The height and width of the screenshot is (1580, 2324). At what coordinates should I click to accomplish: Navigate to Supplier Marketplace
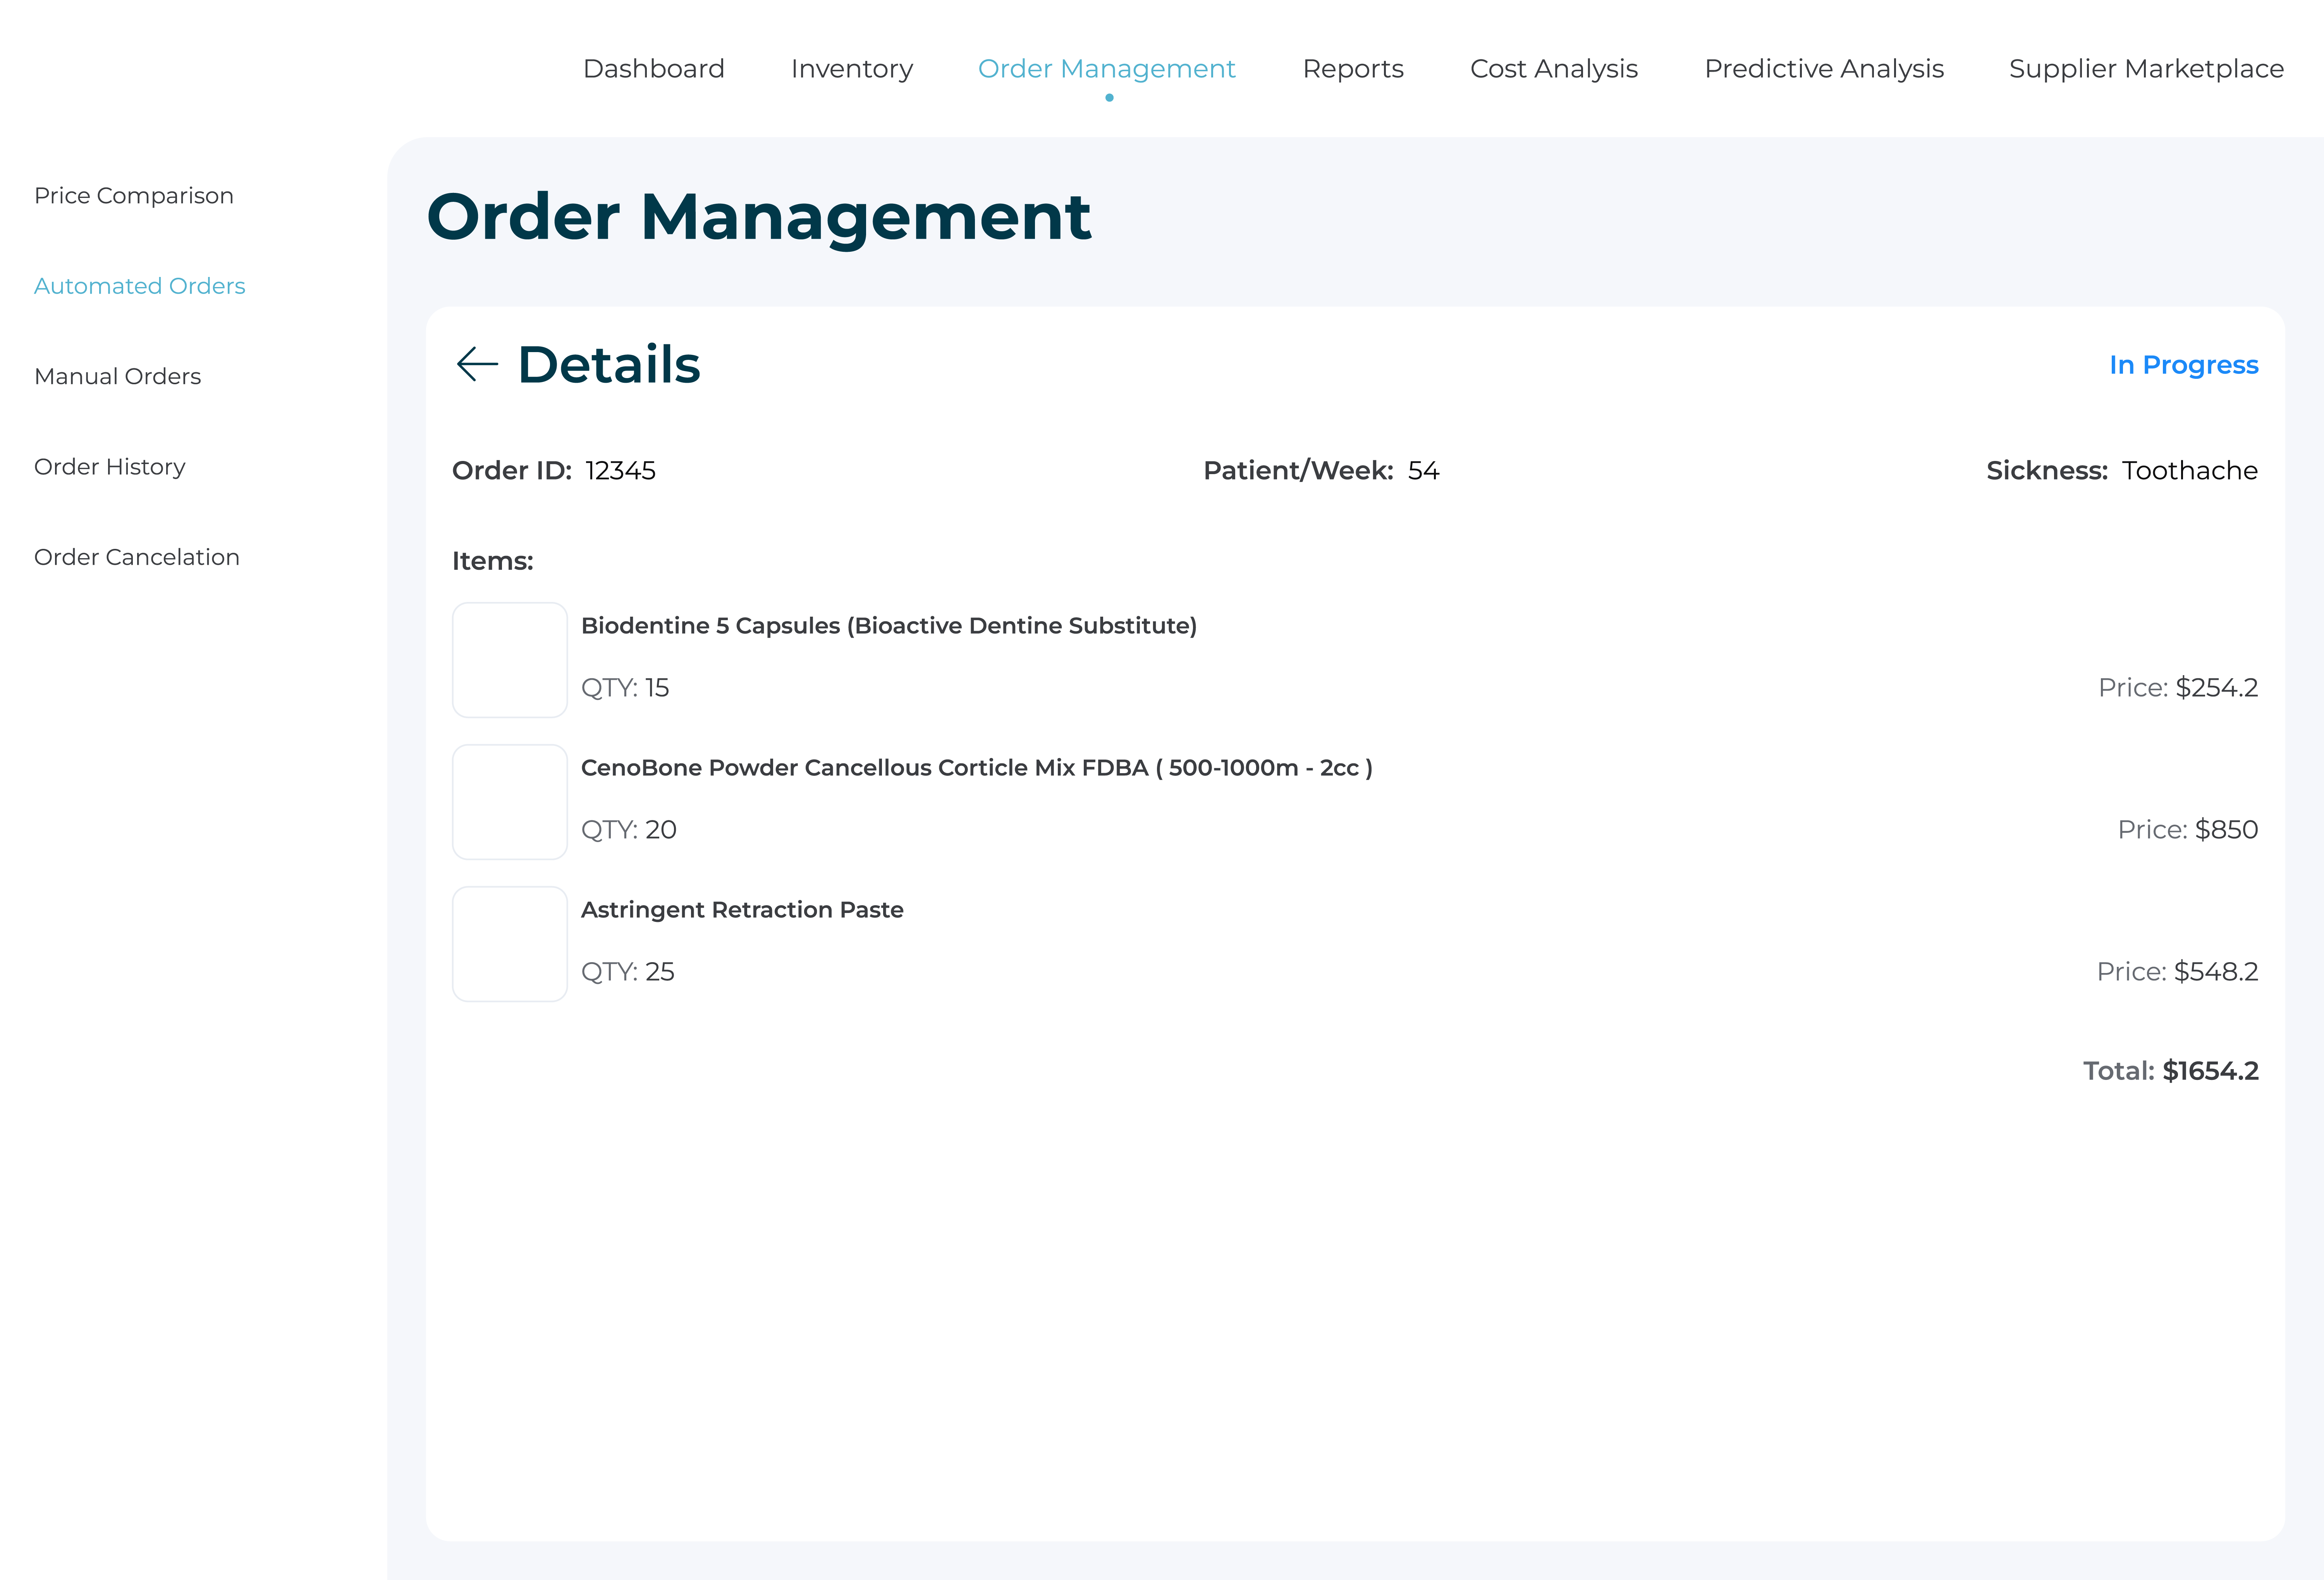click(2146, 68)
